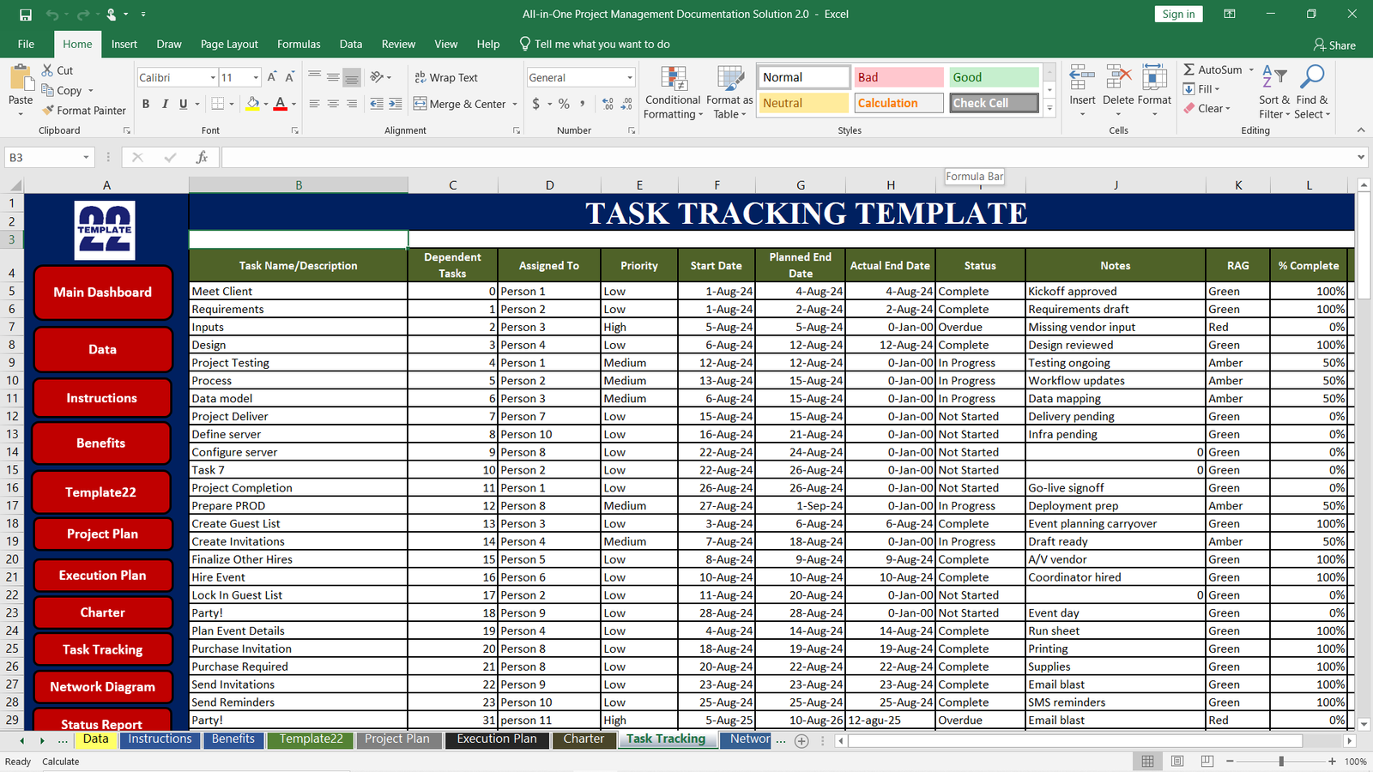Apply the yellow fill color
The image size is (1373, 772).
coord(252,104)
